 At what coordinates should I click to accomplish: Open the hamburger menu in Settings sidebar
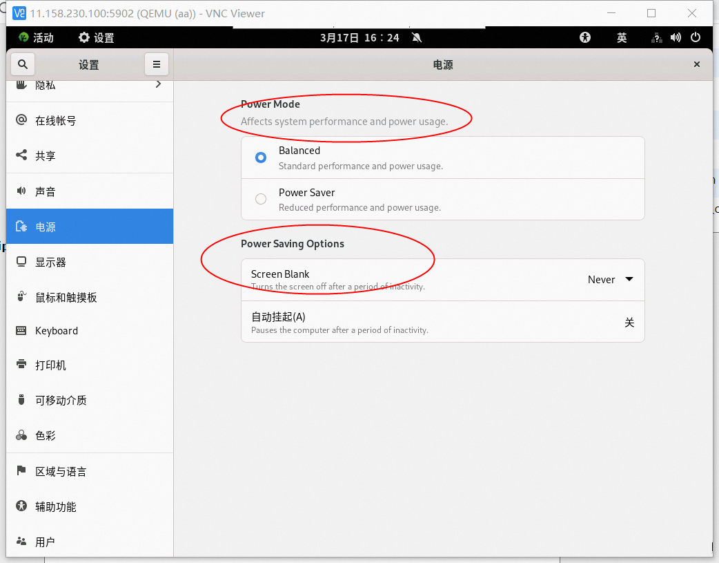(x=157, y=64)
